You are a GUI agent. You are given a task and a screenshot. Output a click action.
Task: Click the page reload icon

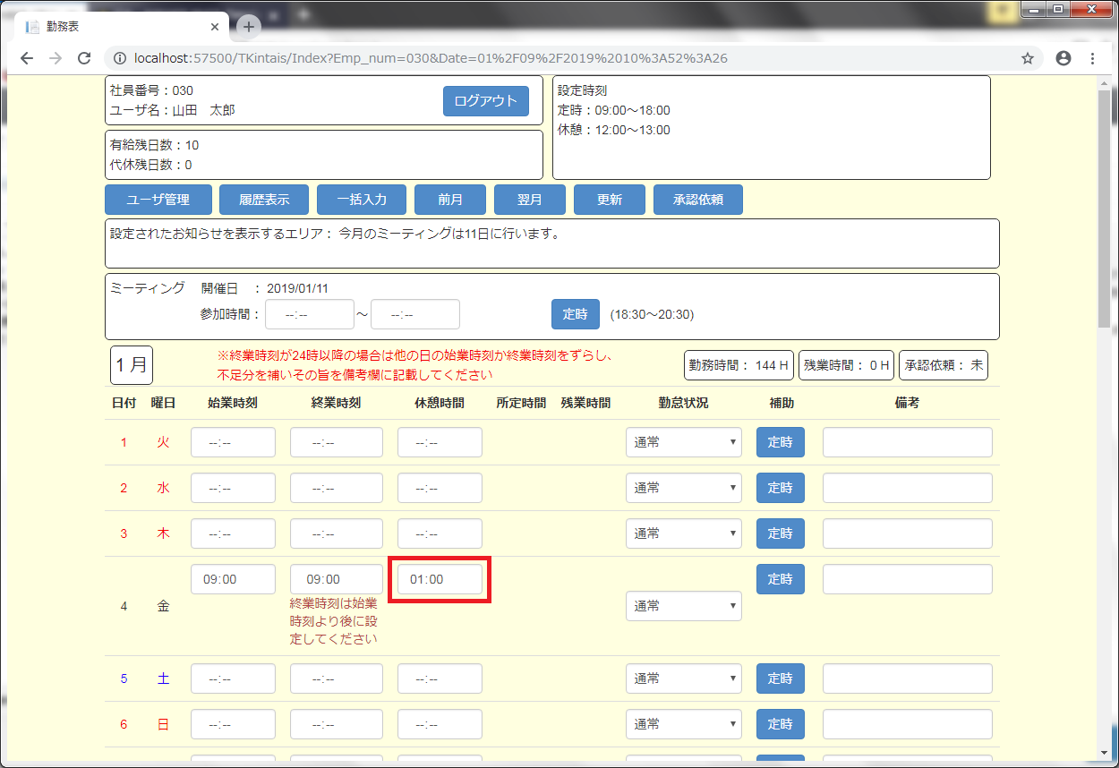coord(84,57)
